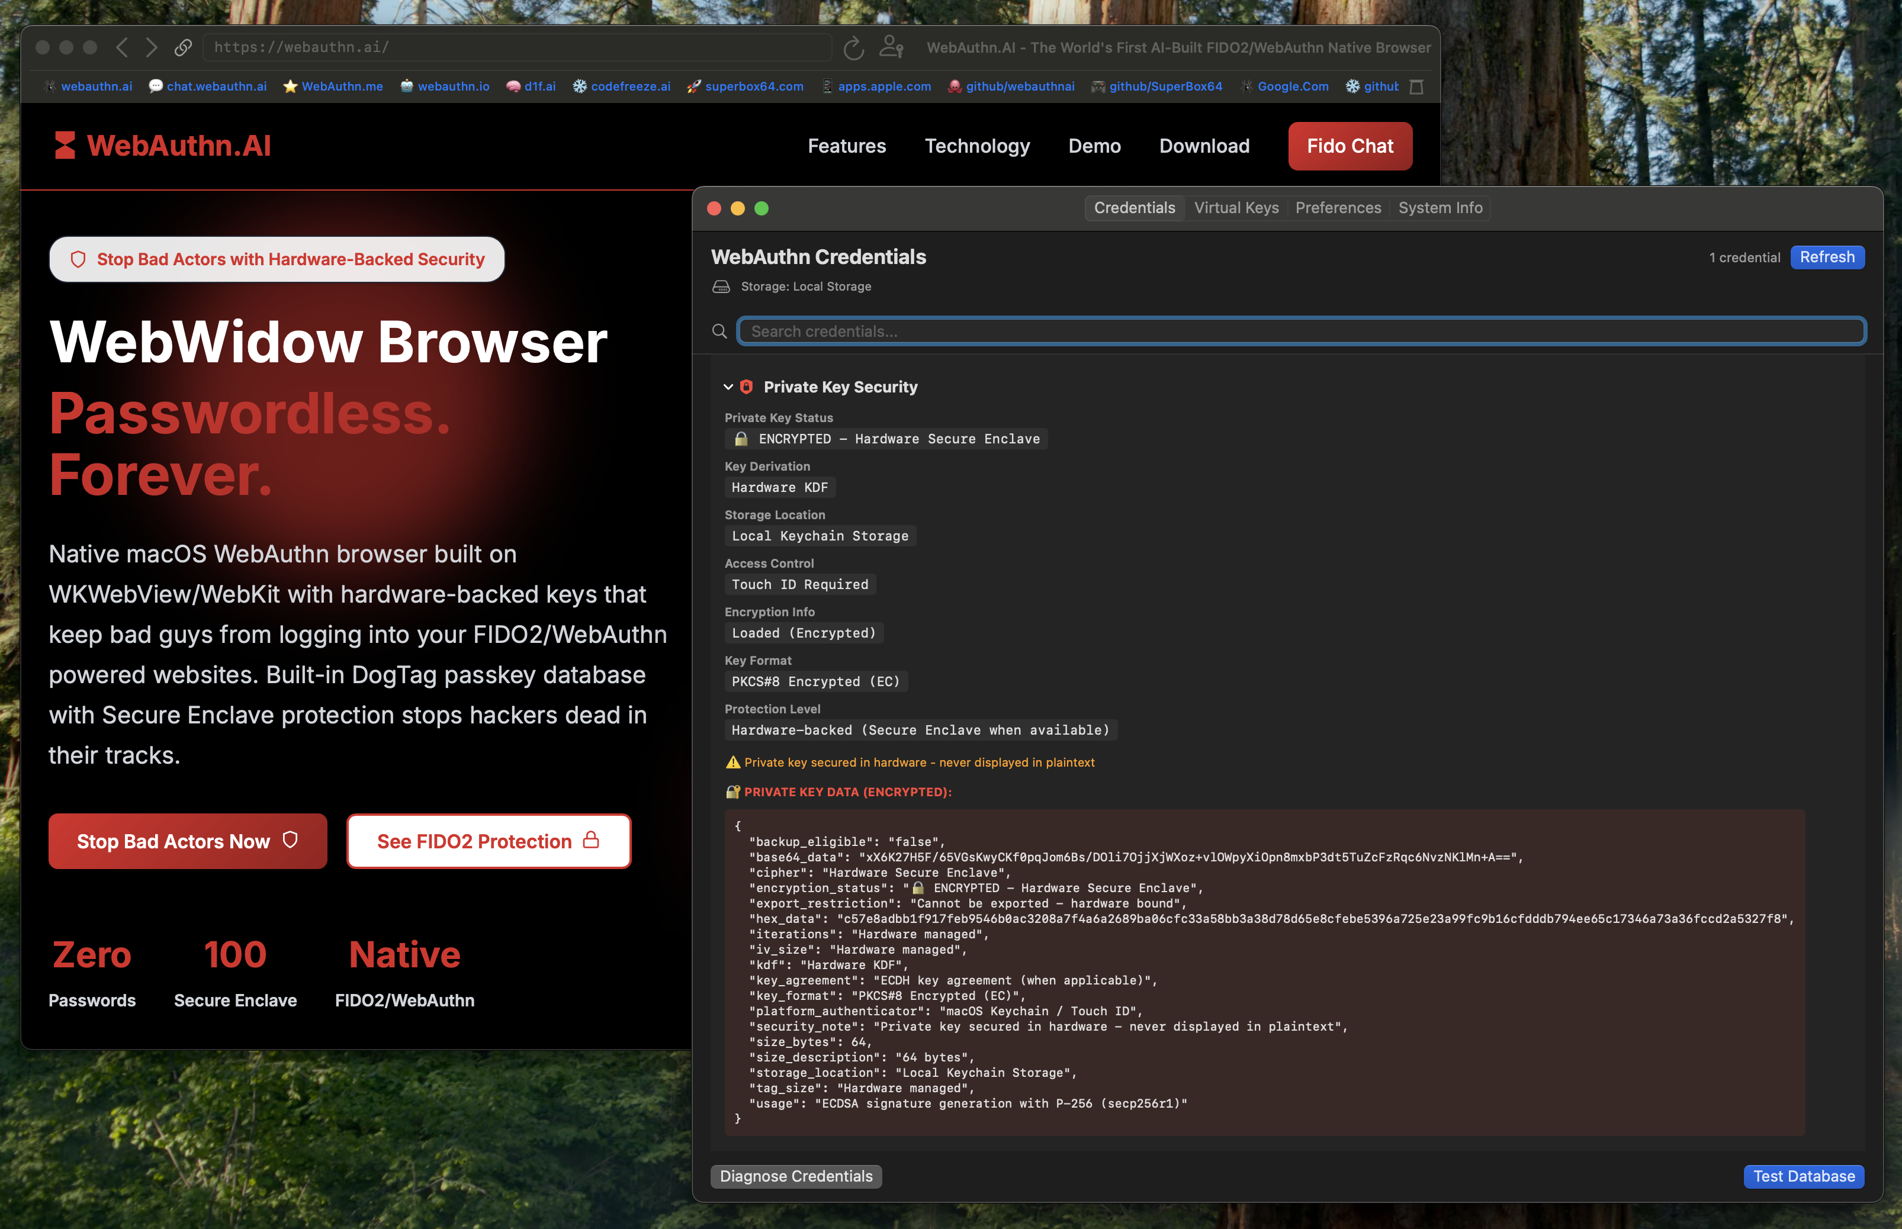Click the link icon in the address bar
The image size is (1902, 1229).
click(184, 47)
